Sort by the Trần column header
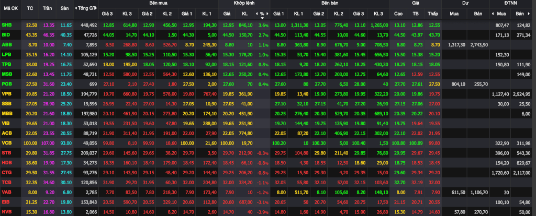 coord(47,7)
